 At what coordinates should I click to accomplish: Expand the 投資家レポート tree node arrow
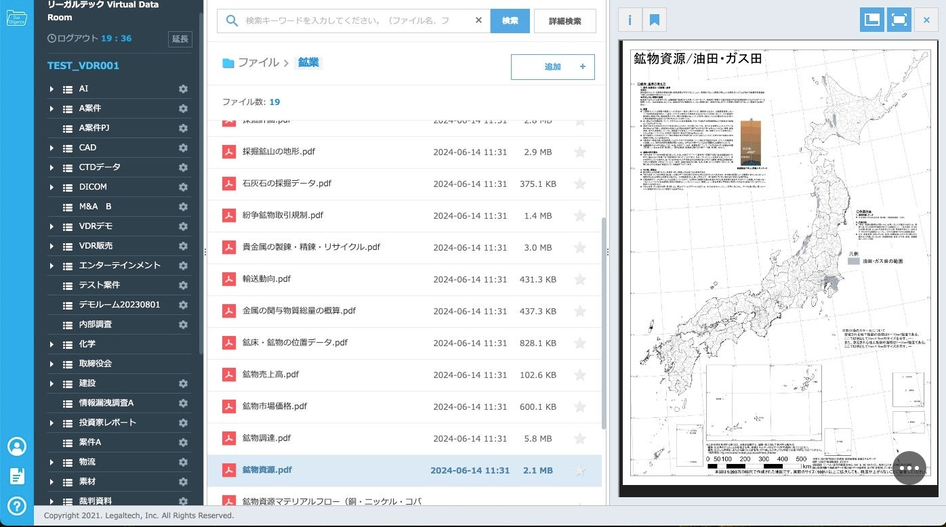coord(52,423)
